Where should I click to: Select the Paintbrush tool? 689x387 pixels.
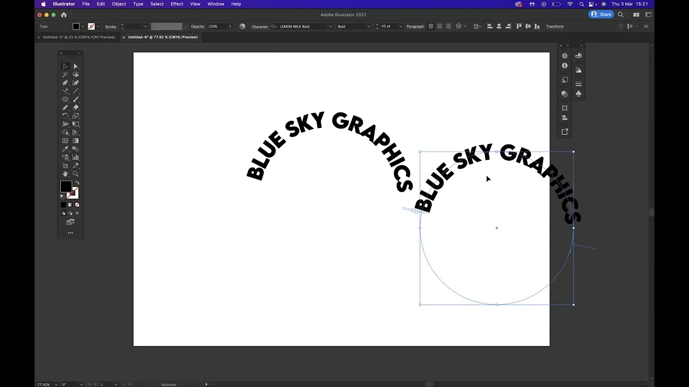75,99
